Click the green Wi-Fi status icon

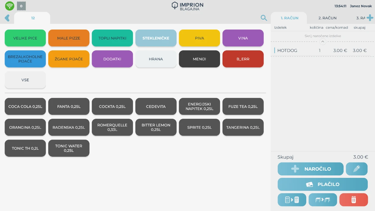click(x=10, y=6)
